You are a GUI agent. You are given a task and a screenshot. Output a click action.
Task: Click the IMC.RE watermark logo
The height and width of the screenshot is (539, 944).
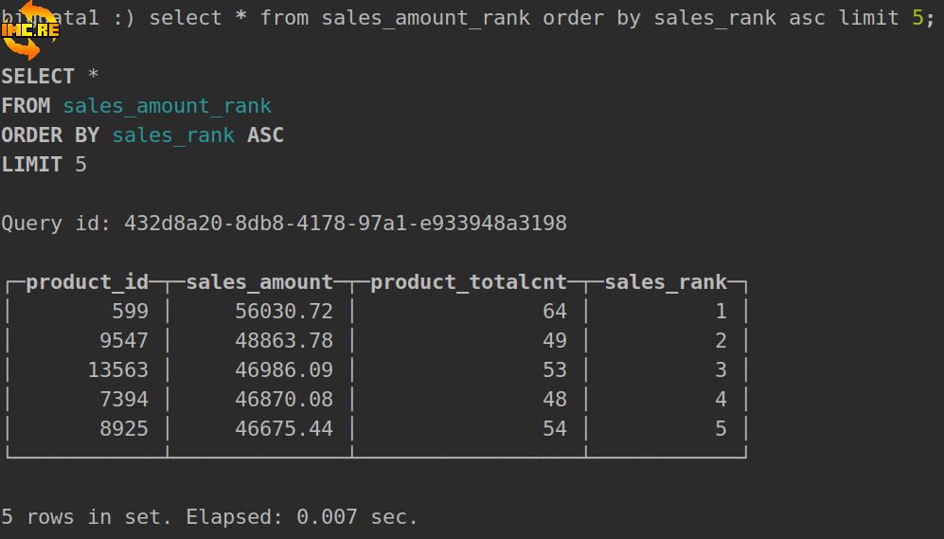(x=30, y=29)
